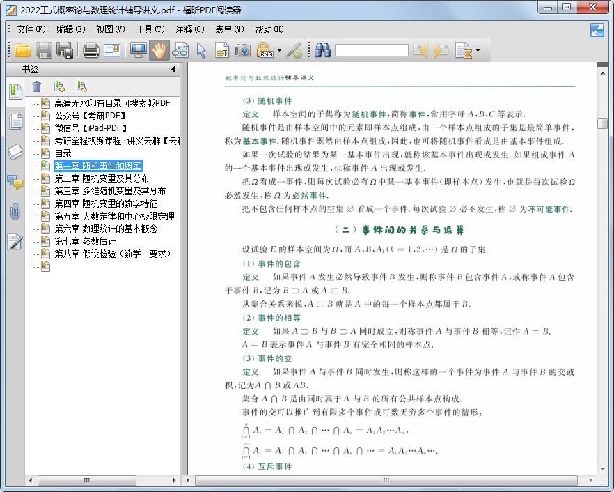Viewport: 614px width, 492px height.
Task: Open the 帮助(H) menu
Action: point(269,29)
